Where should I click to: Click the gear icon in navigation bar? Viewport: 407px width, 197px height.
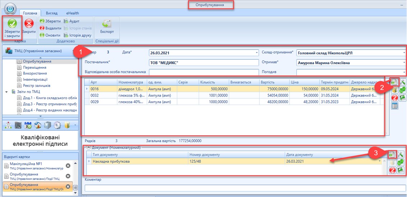coord(57,125)
